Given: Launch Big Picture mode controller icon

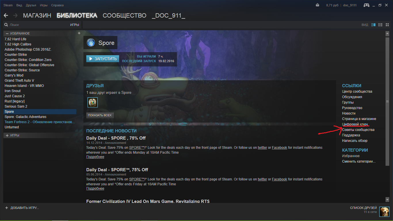Looking at the screenshot, I should point(367,5).
